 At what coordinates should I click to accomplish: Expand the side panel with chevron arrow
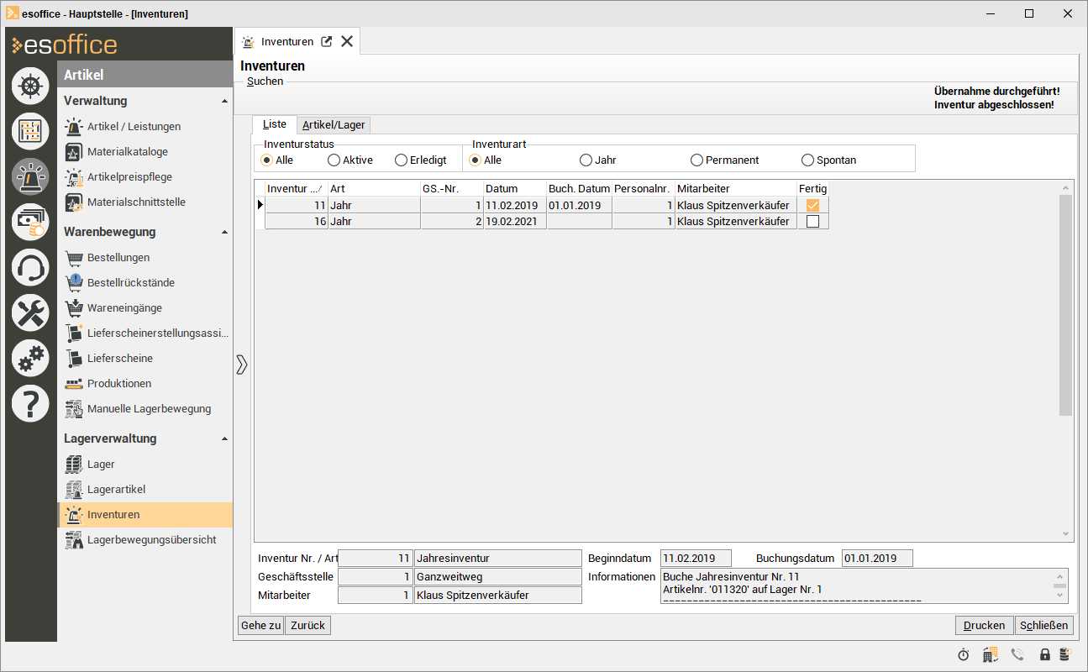(242, 365)
